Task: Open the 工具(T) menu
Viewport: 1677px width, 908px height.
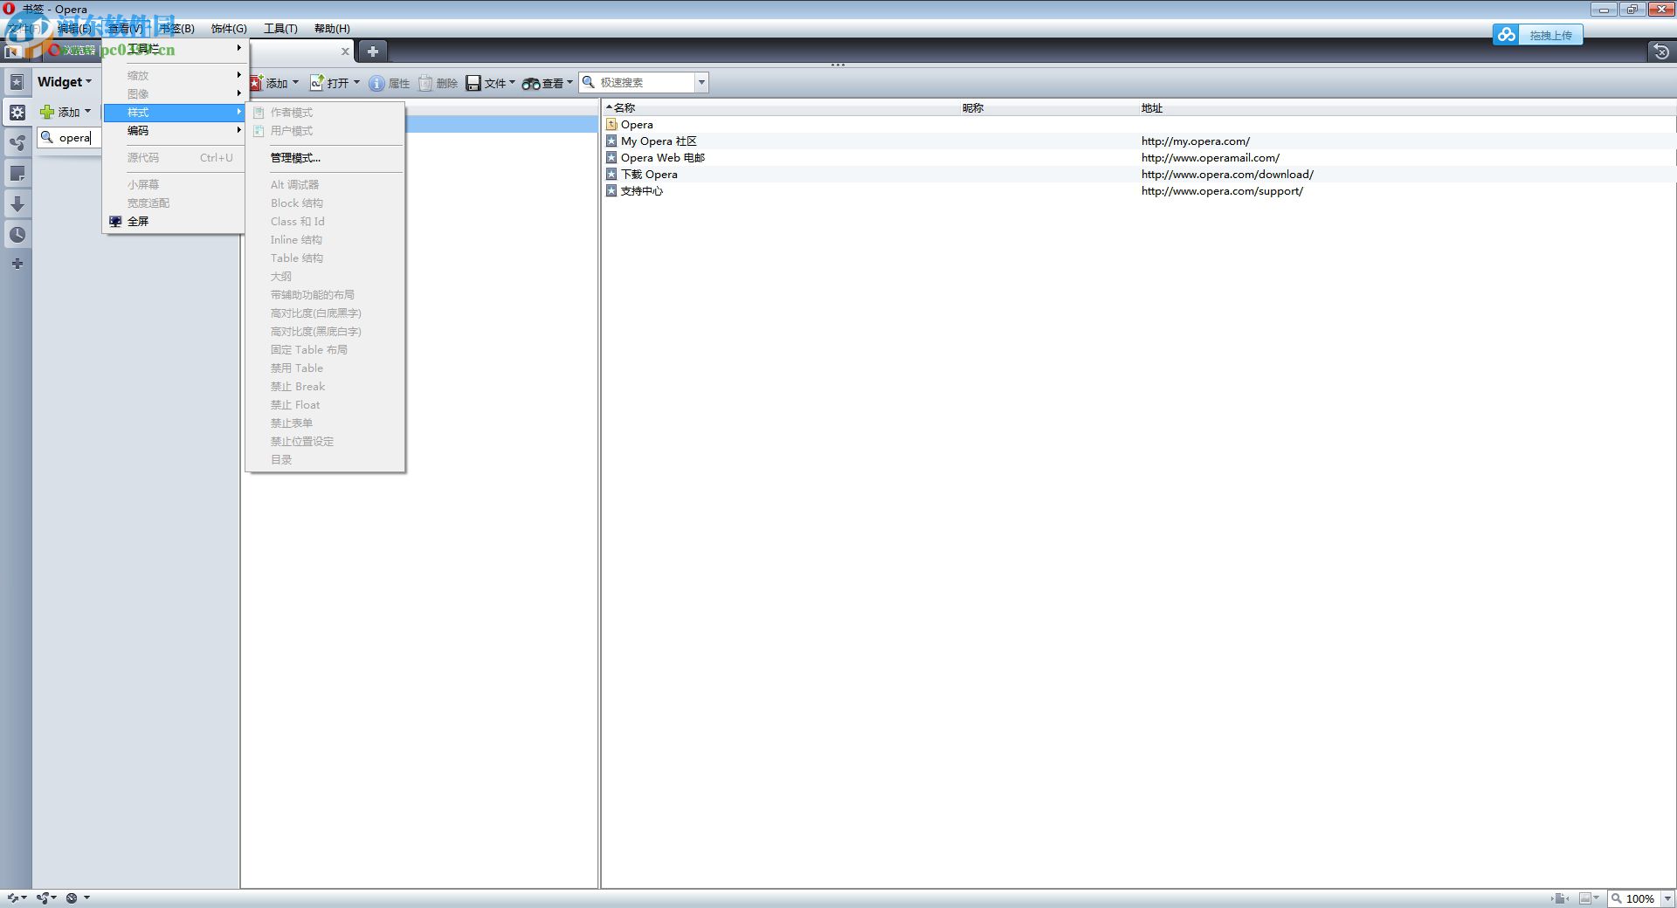Action: point(280,29)
